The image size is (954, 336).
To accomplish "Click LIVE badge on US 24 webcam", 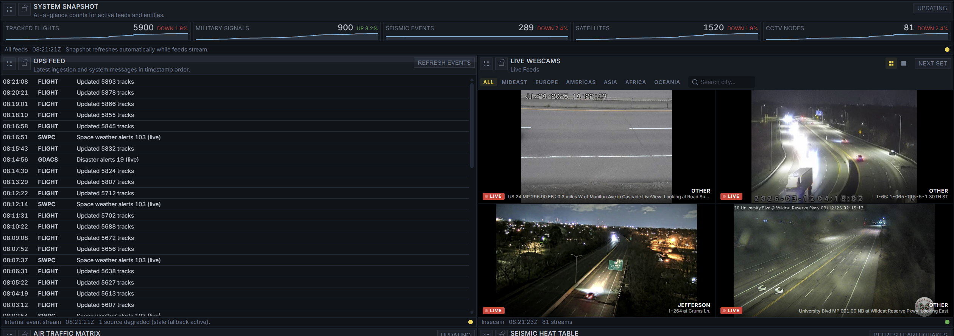I will tap(493, 196).
